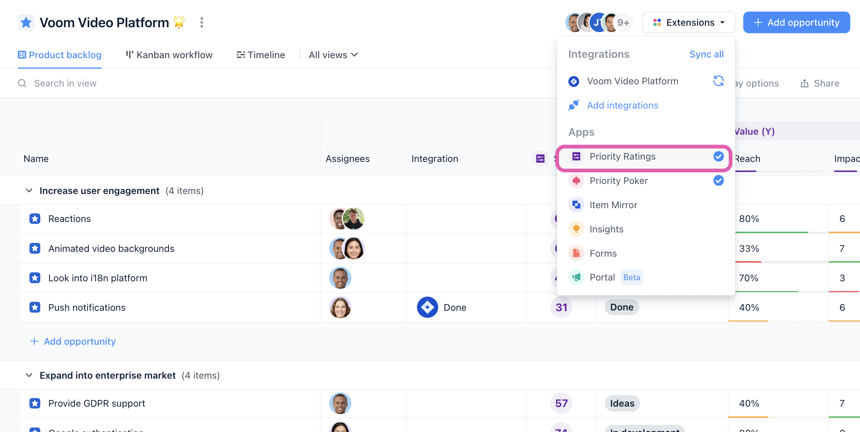
Task: Click the Integration column header
Action: point(434,159)
